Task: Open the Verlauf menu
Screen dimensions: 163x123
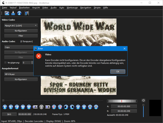Action: (x=13, y=8)
